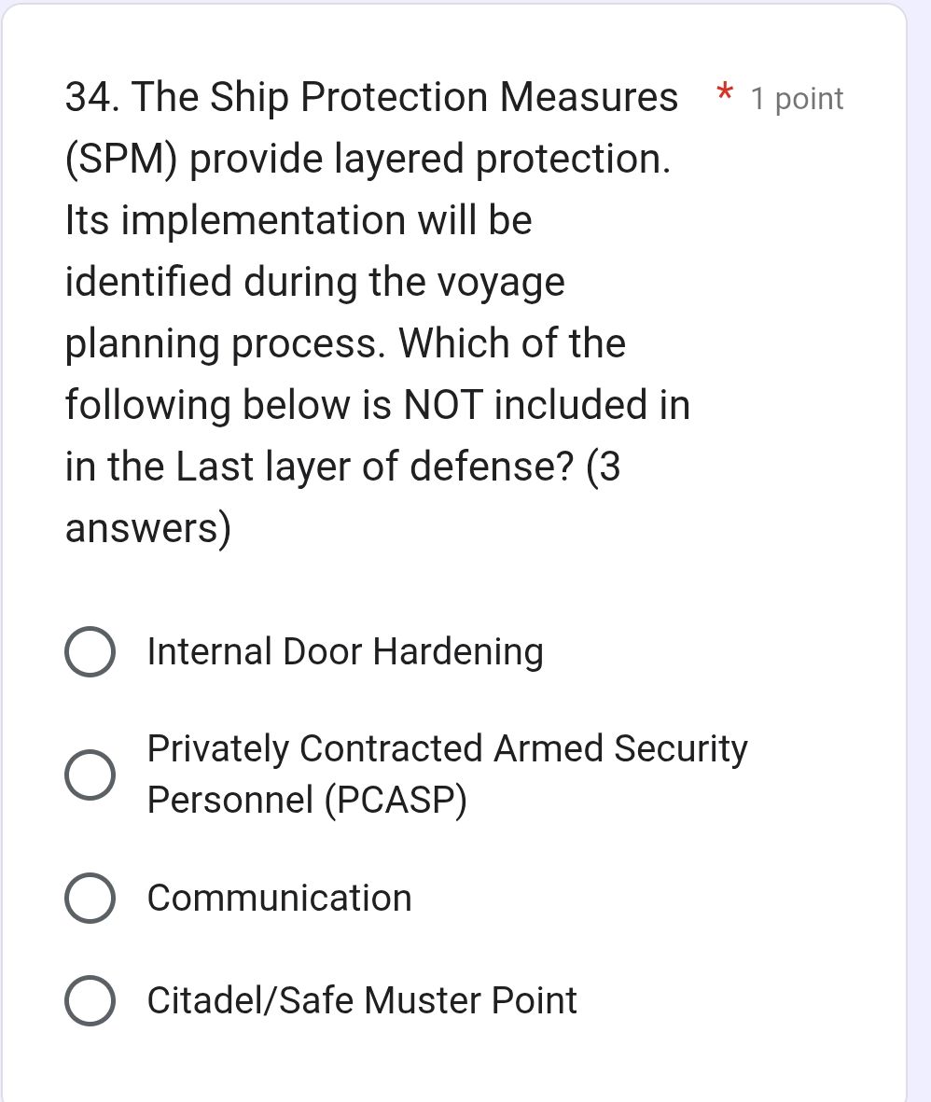Image resolution: width=931 pixels, height=1102 pixels.
Task: Click the Internal Door Hardening answer label
Action: coord(345,651)
